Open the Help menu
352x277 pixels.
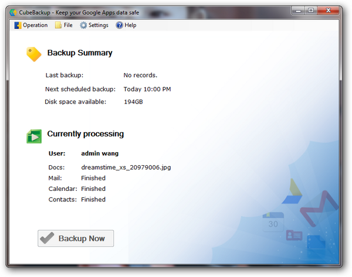(x=126, y=25)
